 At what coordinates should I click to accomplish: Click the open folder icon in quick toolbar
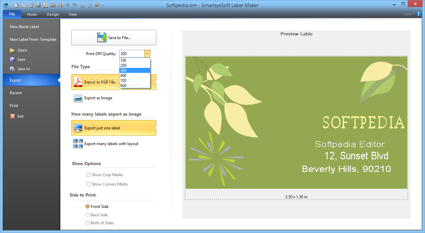pyautogui.click(x=31, y=5)
